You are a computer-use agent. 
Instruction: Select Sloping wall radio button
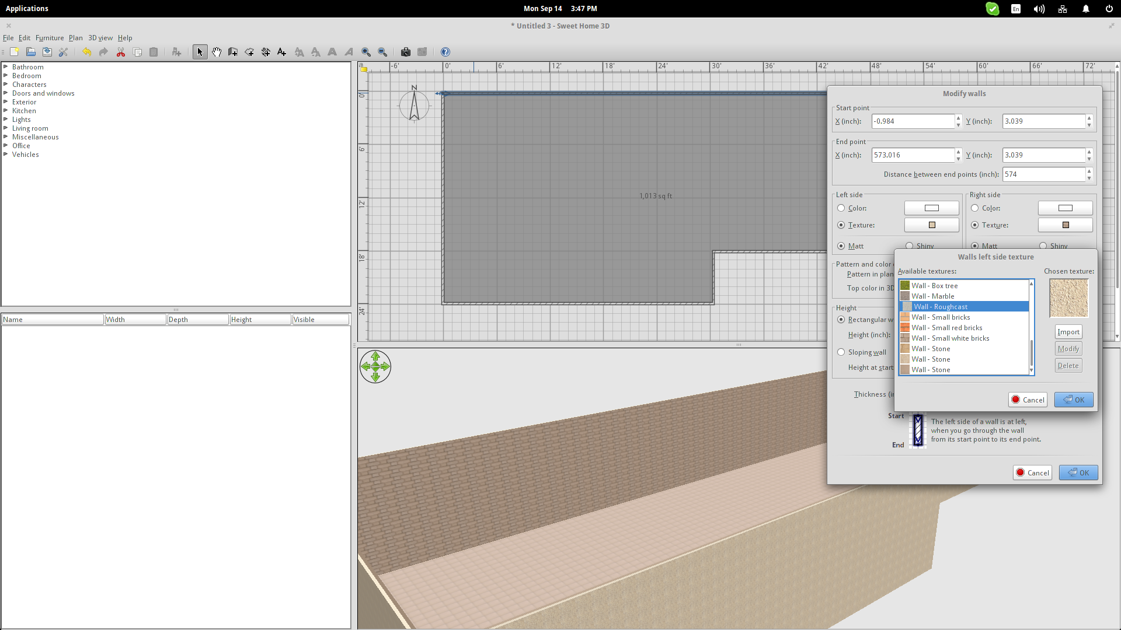(x=841, y=352)
